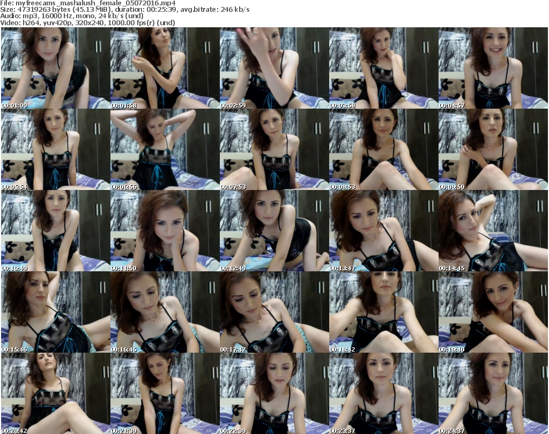Image resolution: width=549 pixels, height=434 pixels.
Task: Select the 00:04:57 thumbnail
Action: coord(493,68)
